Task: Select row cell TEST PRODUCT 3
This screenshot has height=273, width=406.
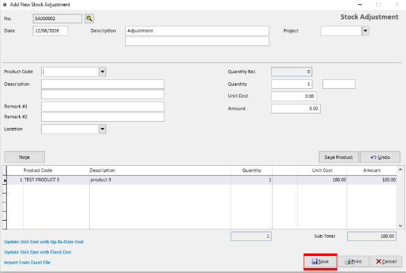Action: 56,180
